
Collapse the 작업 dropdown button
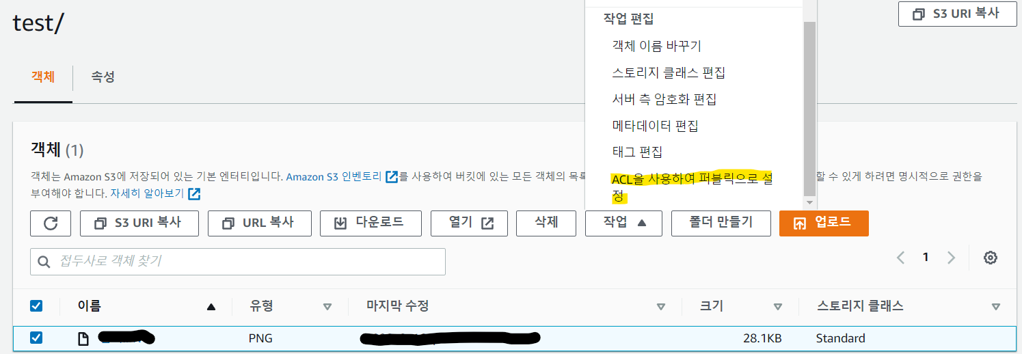tap(623, 223)
